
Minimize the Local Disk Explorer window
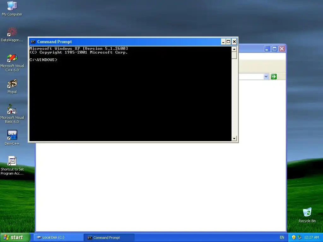[267, 49]
